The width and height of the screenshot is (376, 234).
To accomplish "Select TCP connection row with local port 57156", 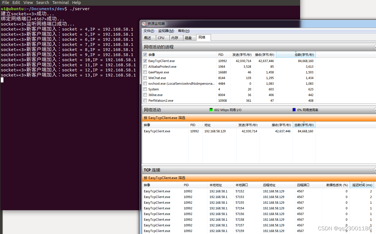I will click(x=259, y=214).
